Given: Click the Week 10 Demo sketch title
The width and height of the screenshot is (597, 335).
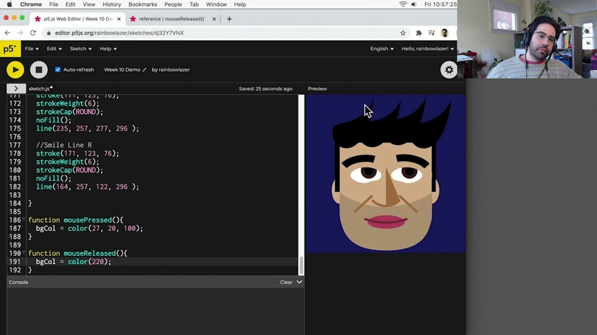Looking at the screenshot, I should coord(122,70).
